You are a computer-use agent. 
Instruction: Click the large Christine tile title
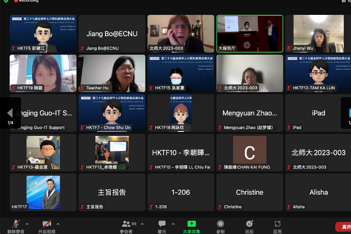coord(250,192)
